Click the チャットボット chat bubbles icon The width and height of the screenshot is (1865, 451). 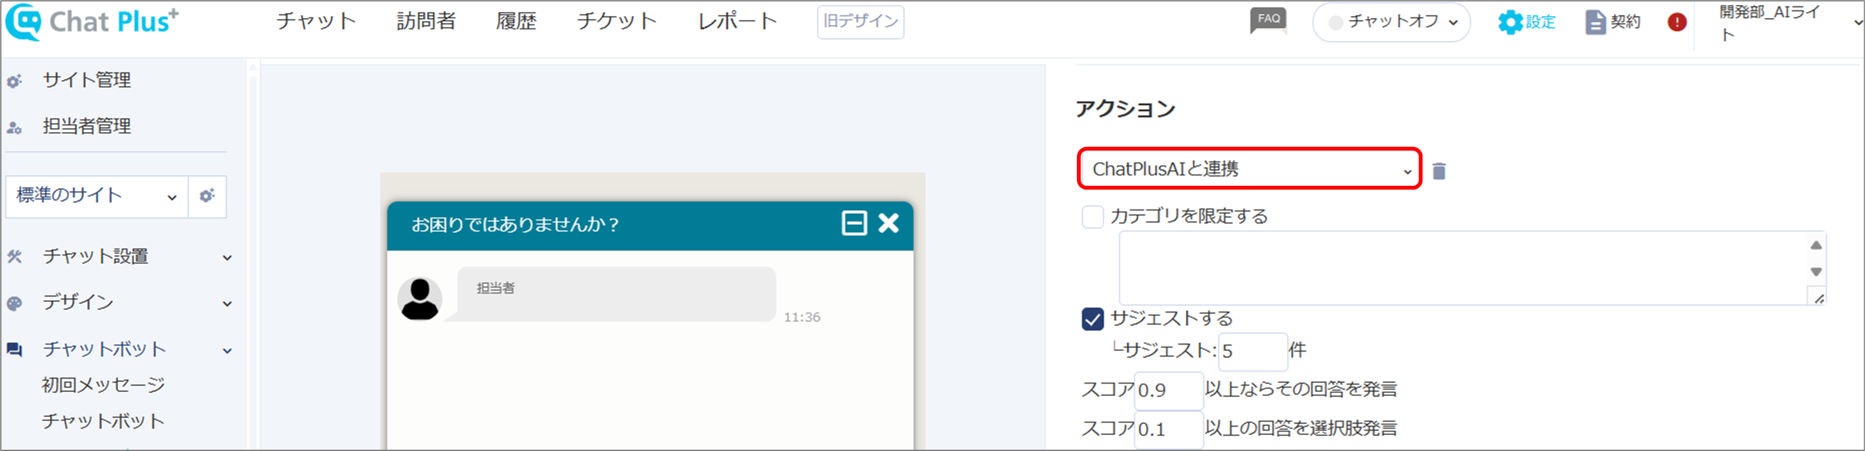[15, 350]
